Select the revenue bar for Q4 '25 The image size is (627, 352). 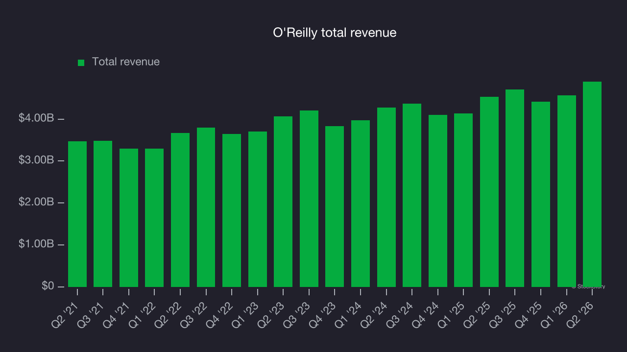pos(541,194)
